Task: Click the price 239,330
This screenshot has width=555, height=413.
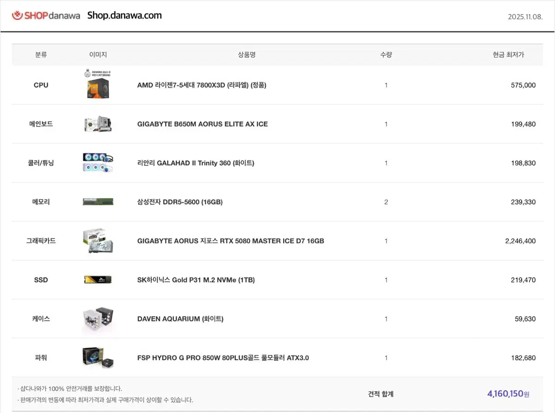Action: pyautogui.click(x=523, y=202)
